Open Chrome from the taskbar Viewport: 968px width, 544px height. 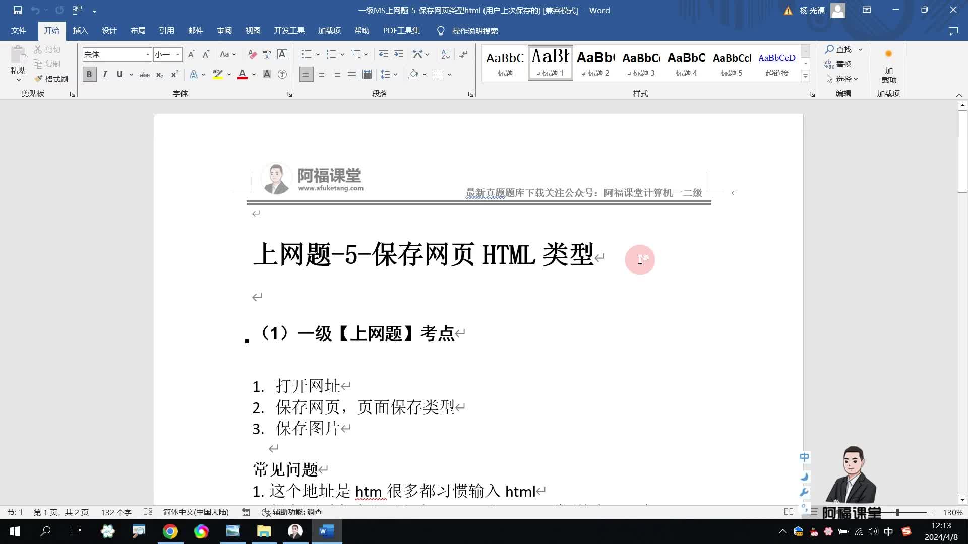click(x=170, y=531)
